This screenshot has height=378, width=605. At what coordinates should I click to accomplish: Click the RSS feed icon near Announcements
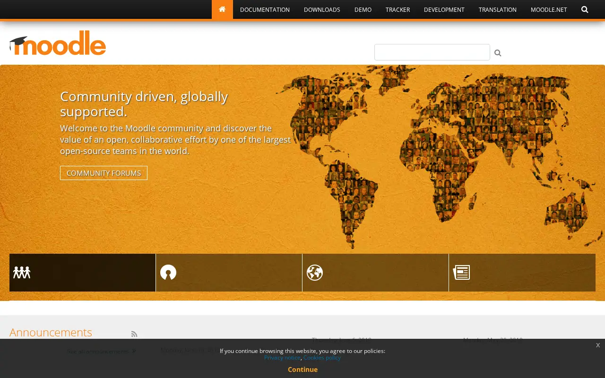(x=134, y=334)
